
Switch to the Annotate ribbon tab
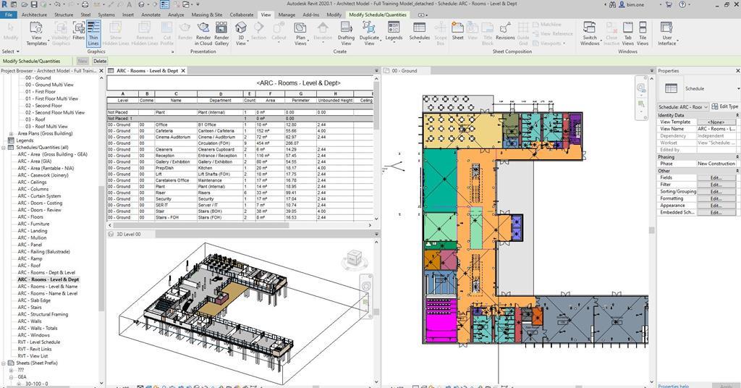tap(151, 14)
